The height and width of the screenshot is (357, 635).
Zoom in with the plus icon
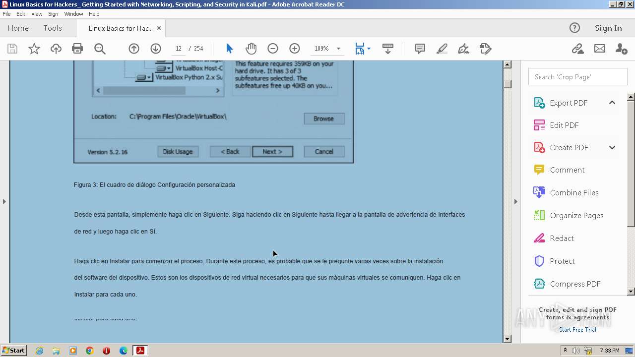coord(295,49)
